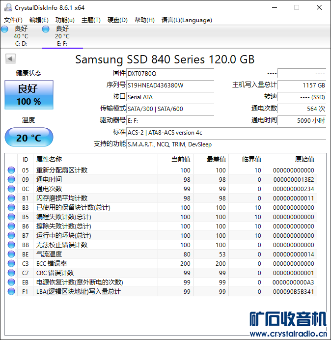Viewport: 331px width, 340px height.
Task: Click the 当前值 column header
Action: point(176,159)
